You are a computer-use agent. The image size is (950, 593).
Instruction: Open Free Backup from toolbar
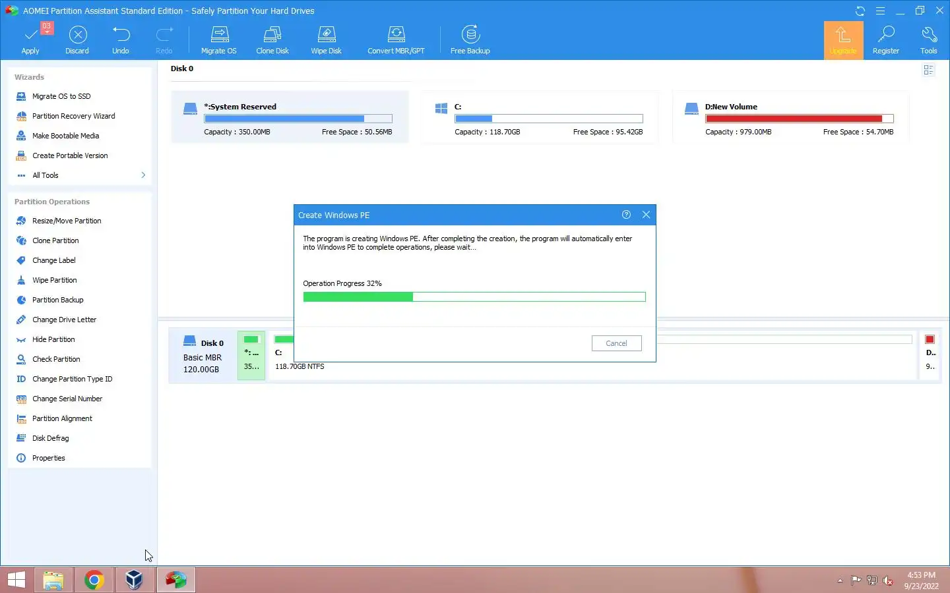(x=470, y=40)
